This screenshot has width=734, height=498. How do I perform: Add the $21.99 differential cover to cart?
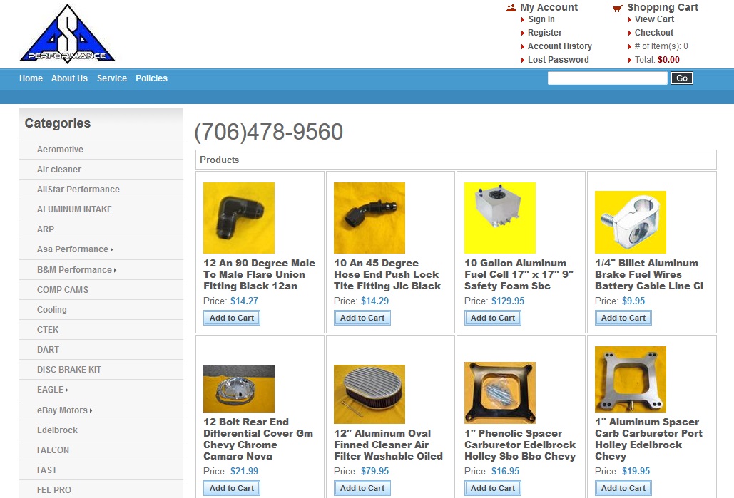click(x=232, y=488)
